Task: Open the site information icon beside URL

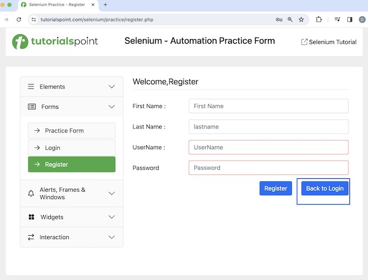Action: coord(33,19)
